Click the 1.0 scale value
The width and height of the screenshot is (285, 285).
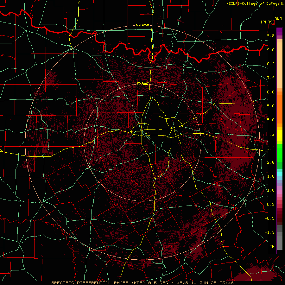tap(271, 190)
